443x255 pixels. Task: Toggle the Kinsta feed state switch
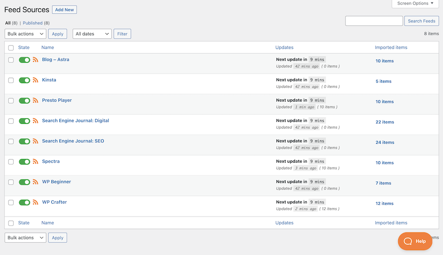click(x=24, y=80)
